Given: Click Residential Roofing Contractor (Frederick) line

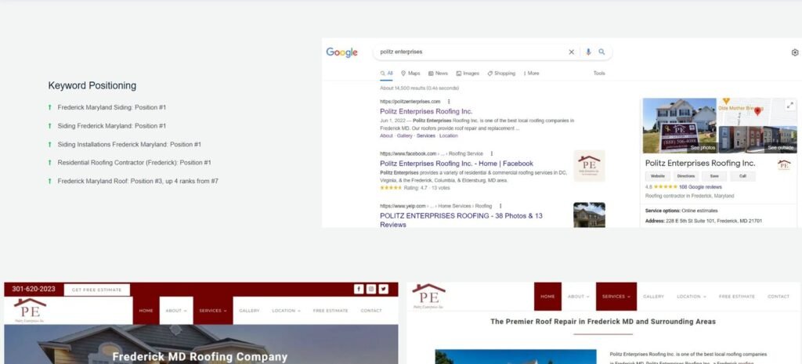Looking at the screenshot, I should click(x=134, y=163).
